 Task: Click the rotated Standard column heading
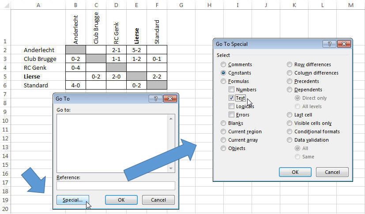tap(157, 32)
